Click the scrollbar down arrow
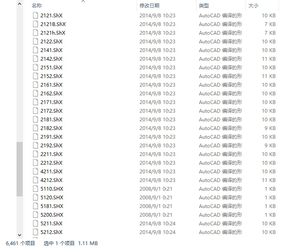The image size is (296, 248). 19,235
